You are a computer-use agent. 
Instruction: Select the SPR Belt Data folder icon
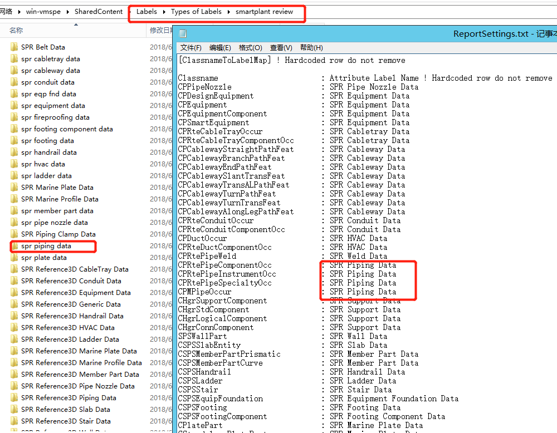[x=14, y=47]
